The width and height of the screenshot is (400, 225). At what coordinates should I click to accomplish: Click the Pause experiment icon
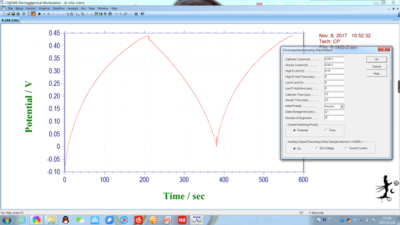click(44, 14)
